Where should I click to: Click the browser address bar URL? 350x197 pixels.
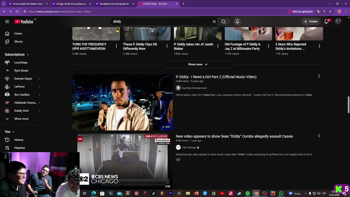tap(60, 11)
